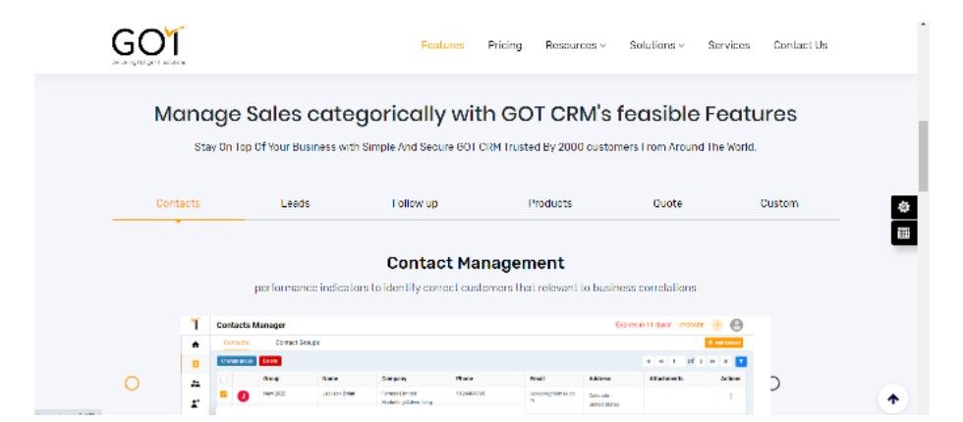The height and width of the screenshot is (422, 963).
Task: Click the user avatar in Contacts Manager
Action: pyautogui.click(x=736, y=325)
